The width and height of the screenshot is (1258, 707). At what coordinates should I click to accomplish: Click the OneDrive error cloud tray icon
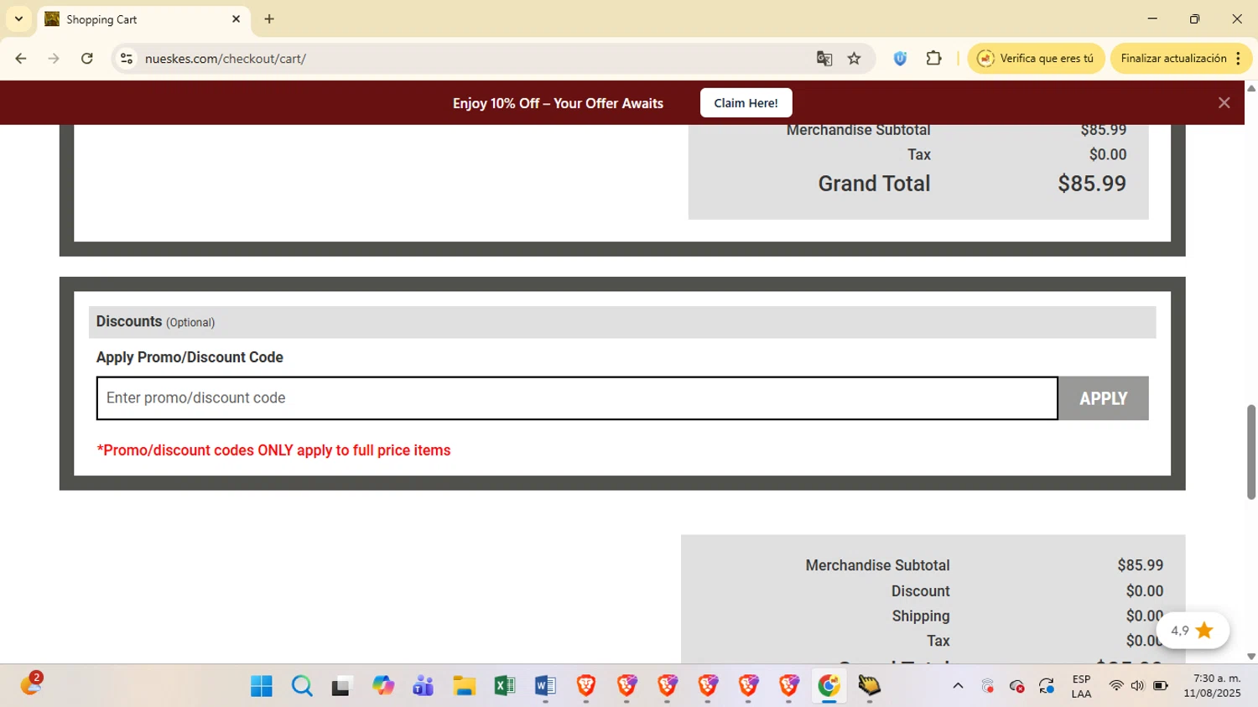pyautogui.click(x=1017, y=686)
